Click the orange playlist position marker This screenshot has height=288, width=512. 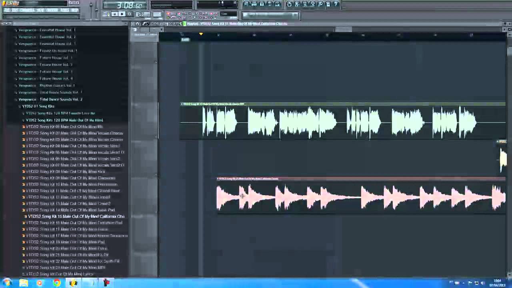201,34
